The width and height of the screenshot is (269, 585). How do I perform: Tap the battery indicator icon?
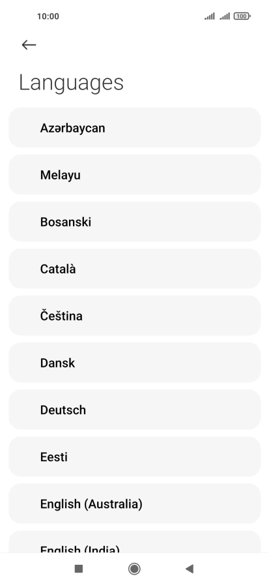coord(242,16)
